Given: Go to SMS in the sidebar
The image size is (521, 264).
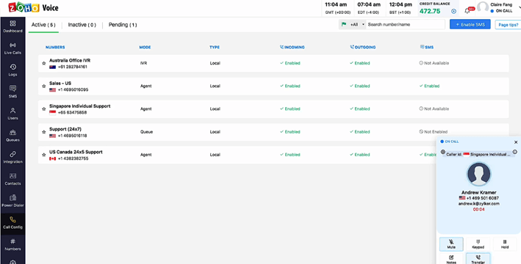Looking at the screenshot, I should (12, 92).
